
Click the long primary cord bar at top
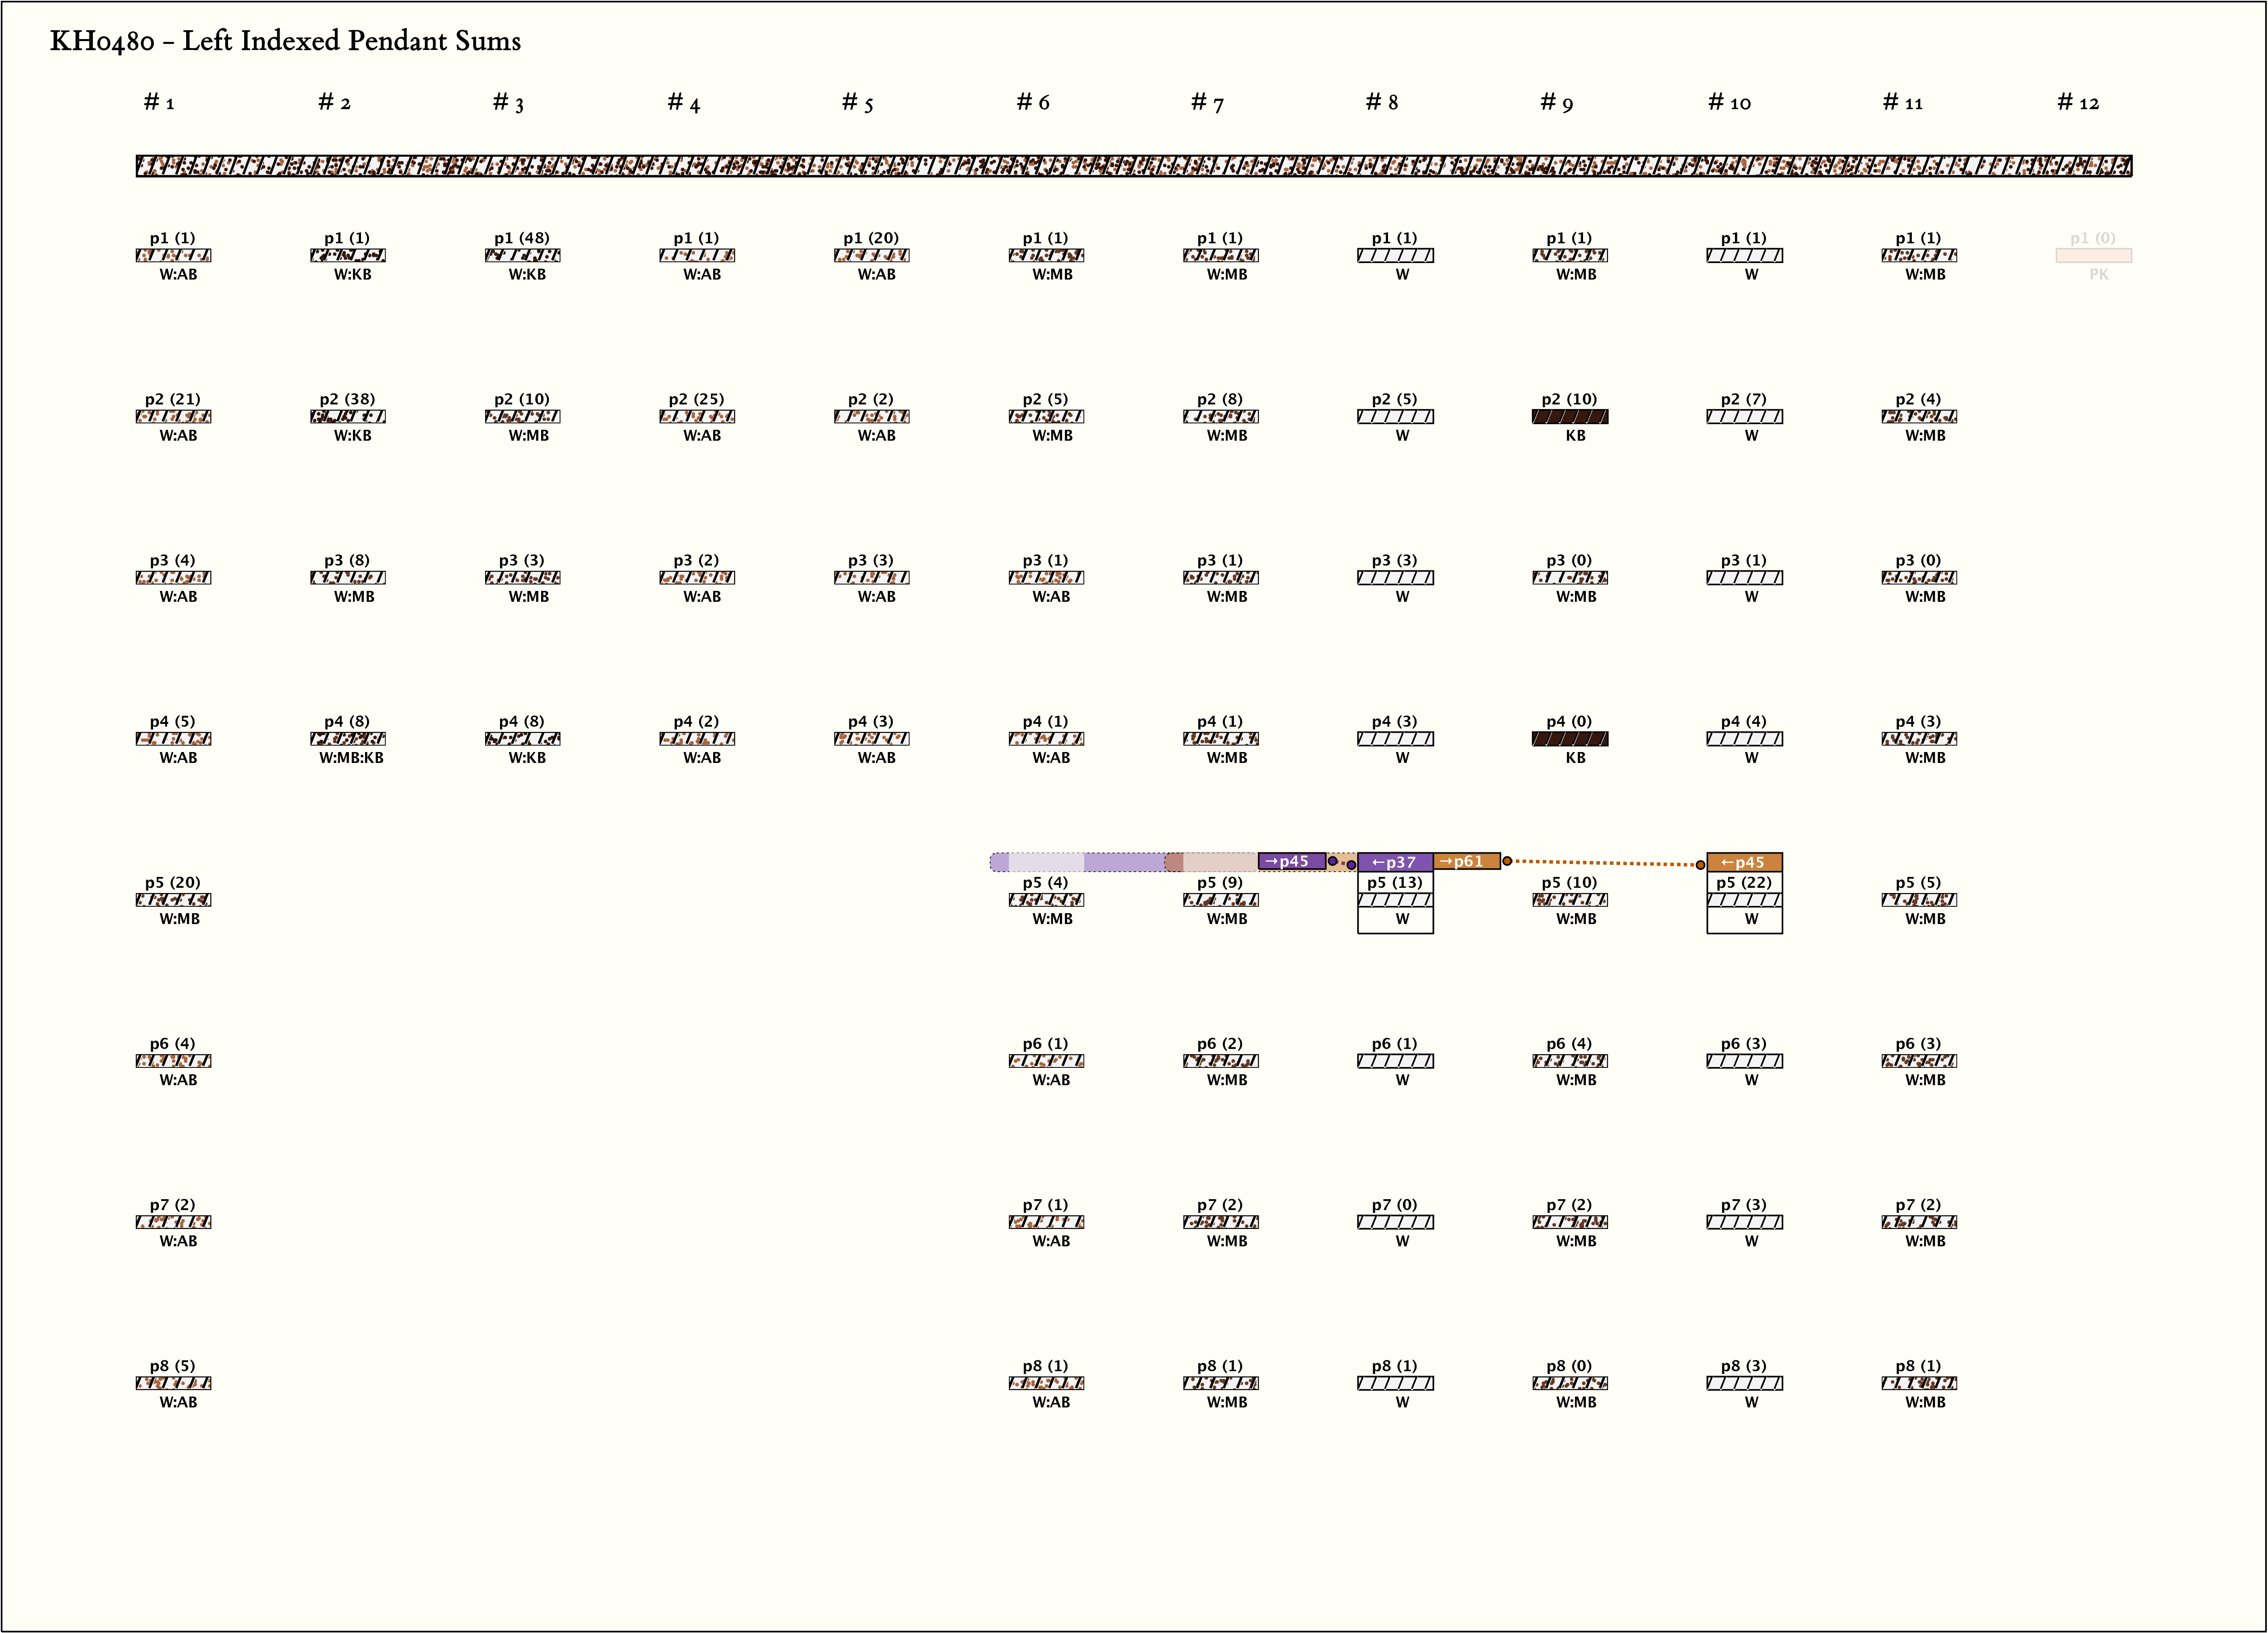[x=1133, y=166]
